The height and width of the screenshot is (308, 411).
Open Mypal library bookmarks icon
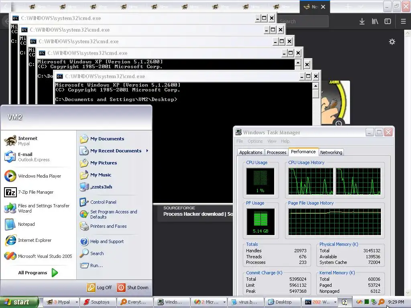coord(375,21)
